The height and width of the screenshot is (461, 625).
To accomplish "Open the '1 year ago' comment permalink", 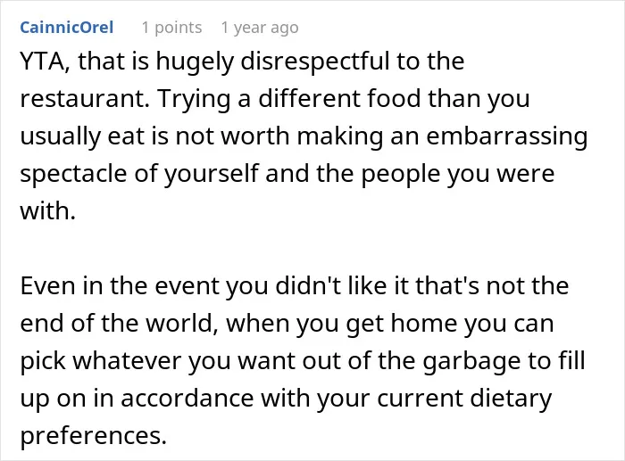I will point(260,28).
